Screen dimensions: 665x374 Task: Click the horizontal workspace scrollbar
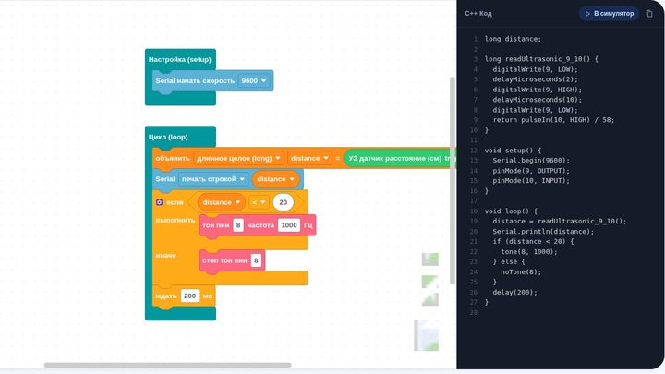pyautogui.click(x=167, y=365)
